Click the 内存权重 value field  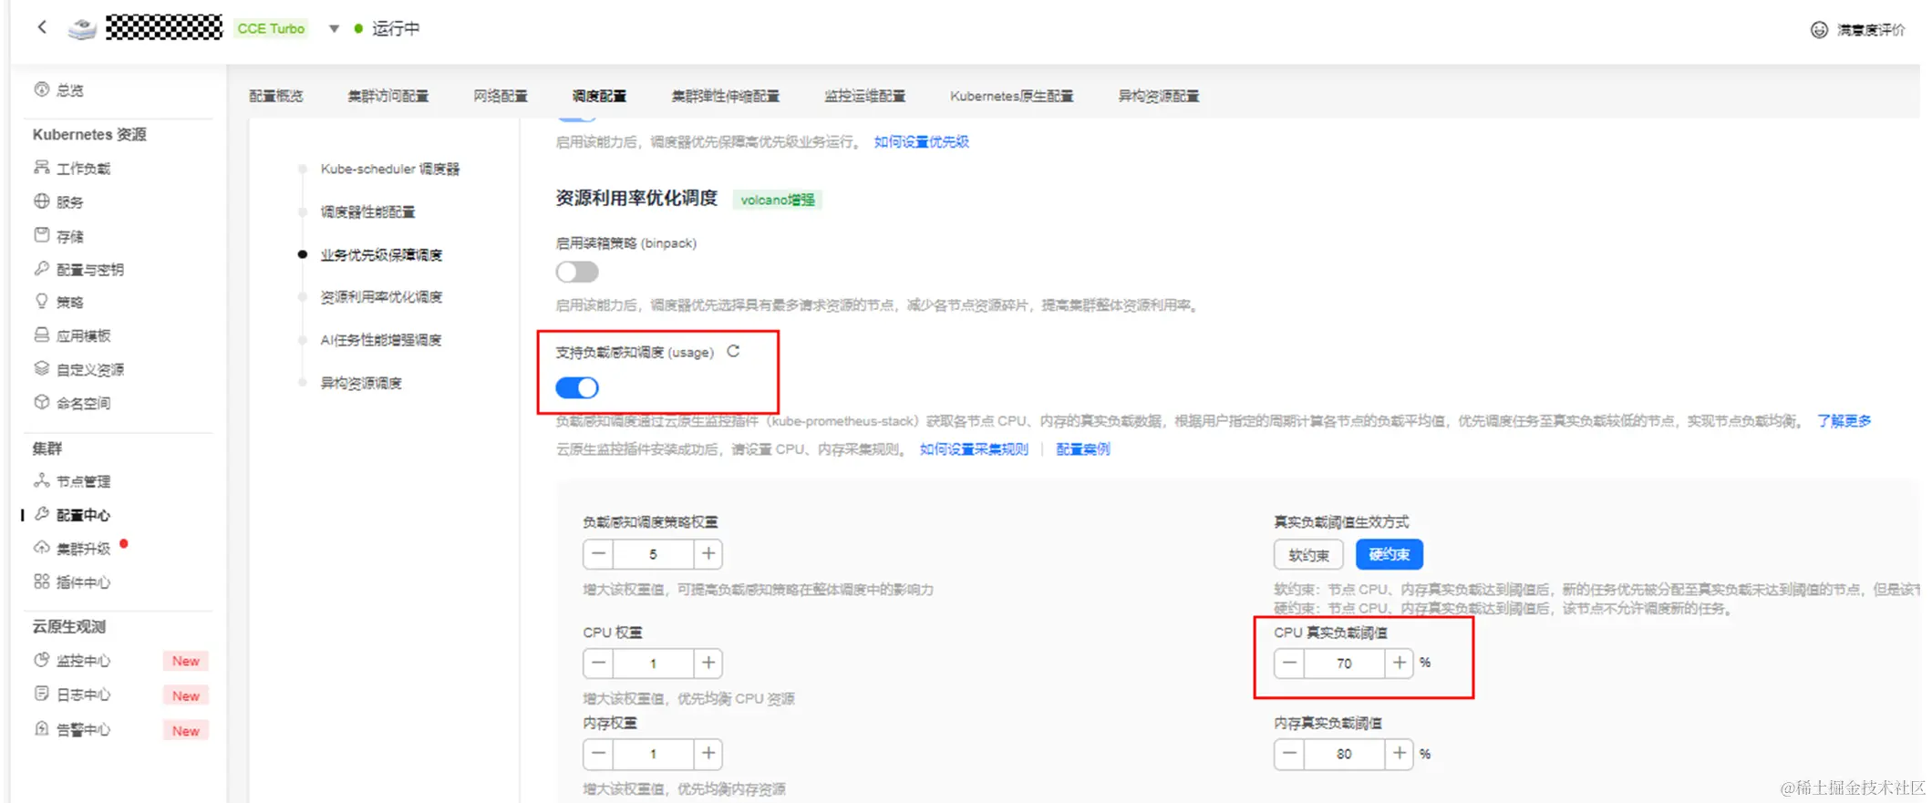click(653, 753)
